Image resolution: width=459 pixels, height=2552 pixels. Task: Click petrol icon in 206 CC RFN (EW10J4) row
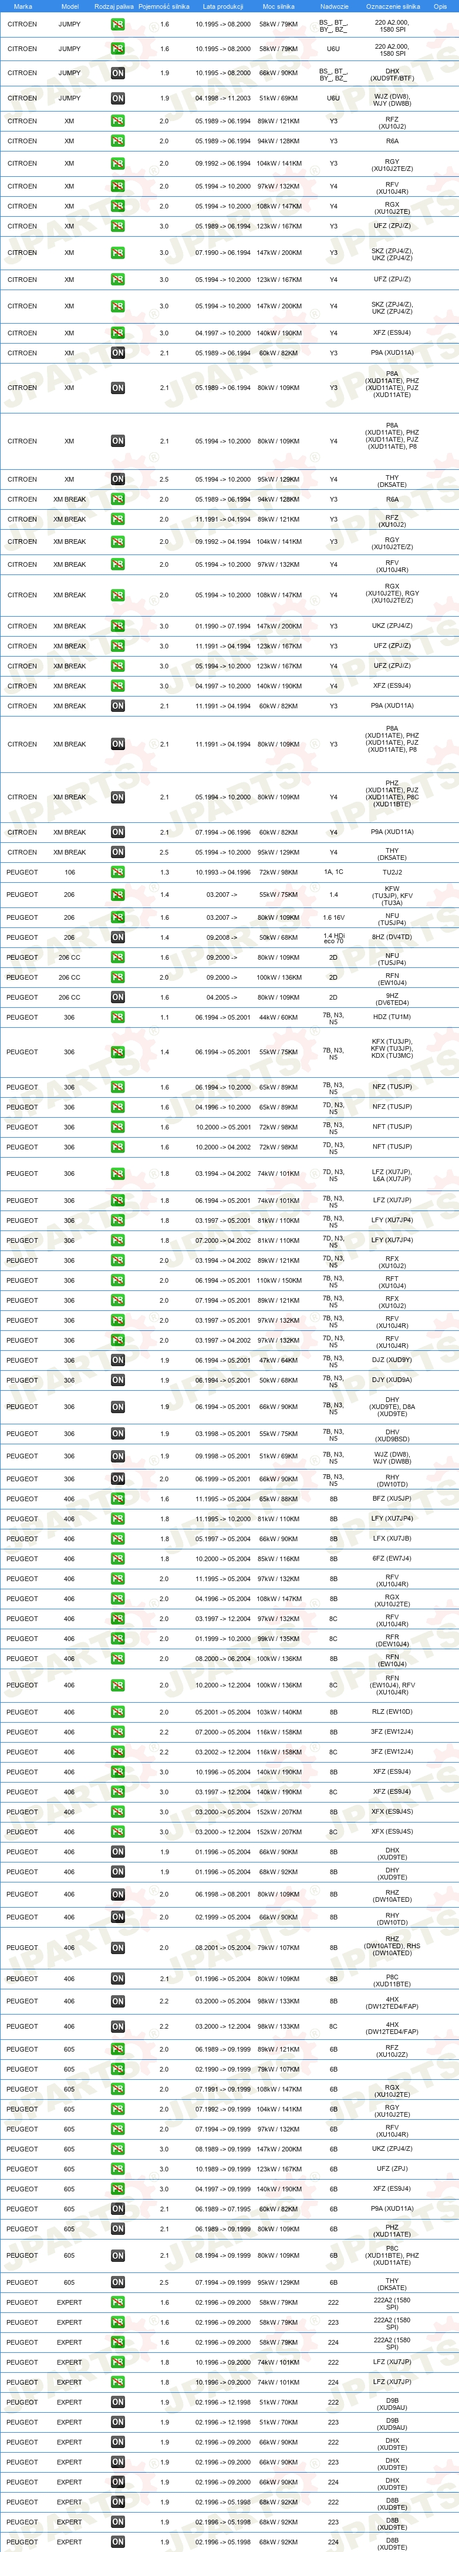pos(118,977)
